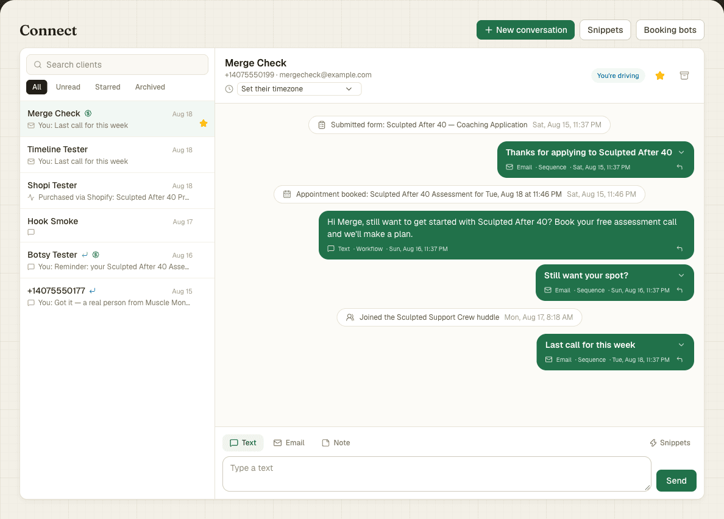Switch composer to Email mode
The width and height of the screenshot is (724, 519).
[289, 443]
